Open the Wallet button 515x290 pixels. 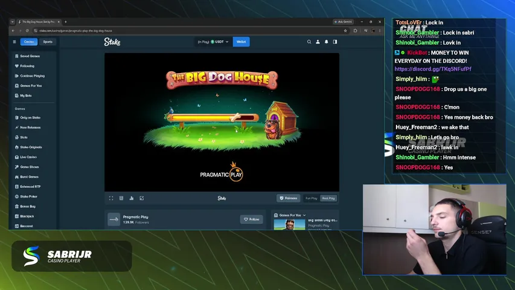click(x=241, y=42)
